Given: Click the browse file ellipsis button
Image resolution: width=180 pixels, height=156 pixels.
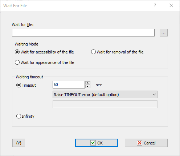Looking at the screenshot, I should (x=164, y=32).
